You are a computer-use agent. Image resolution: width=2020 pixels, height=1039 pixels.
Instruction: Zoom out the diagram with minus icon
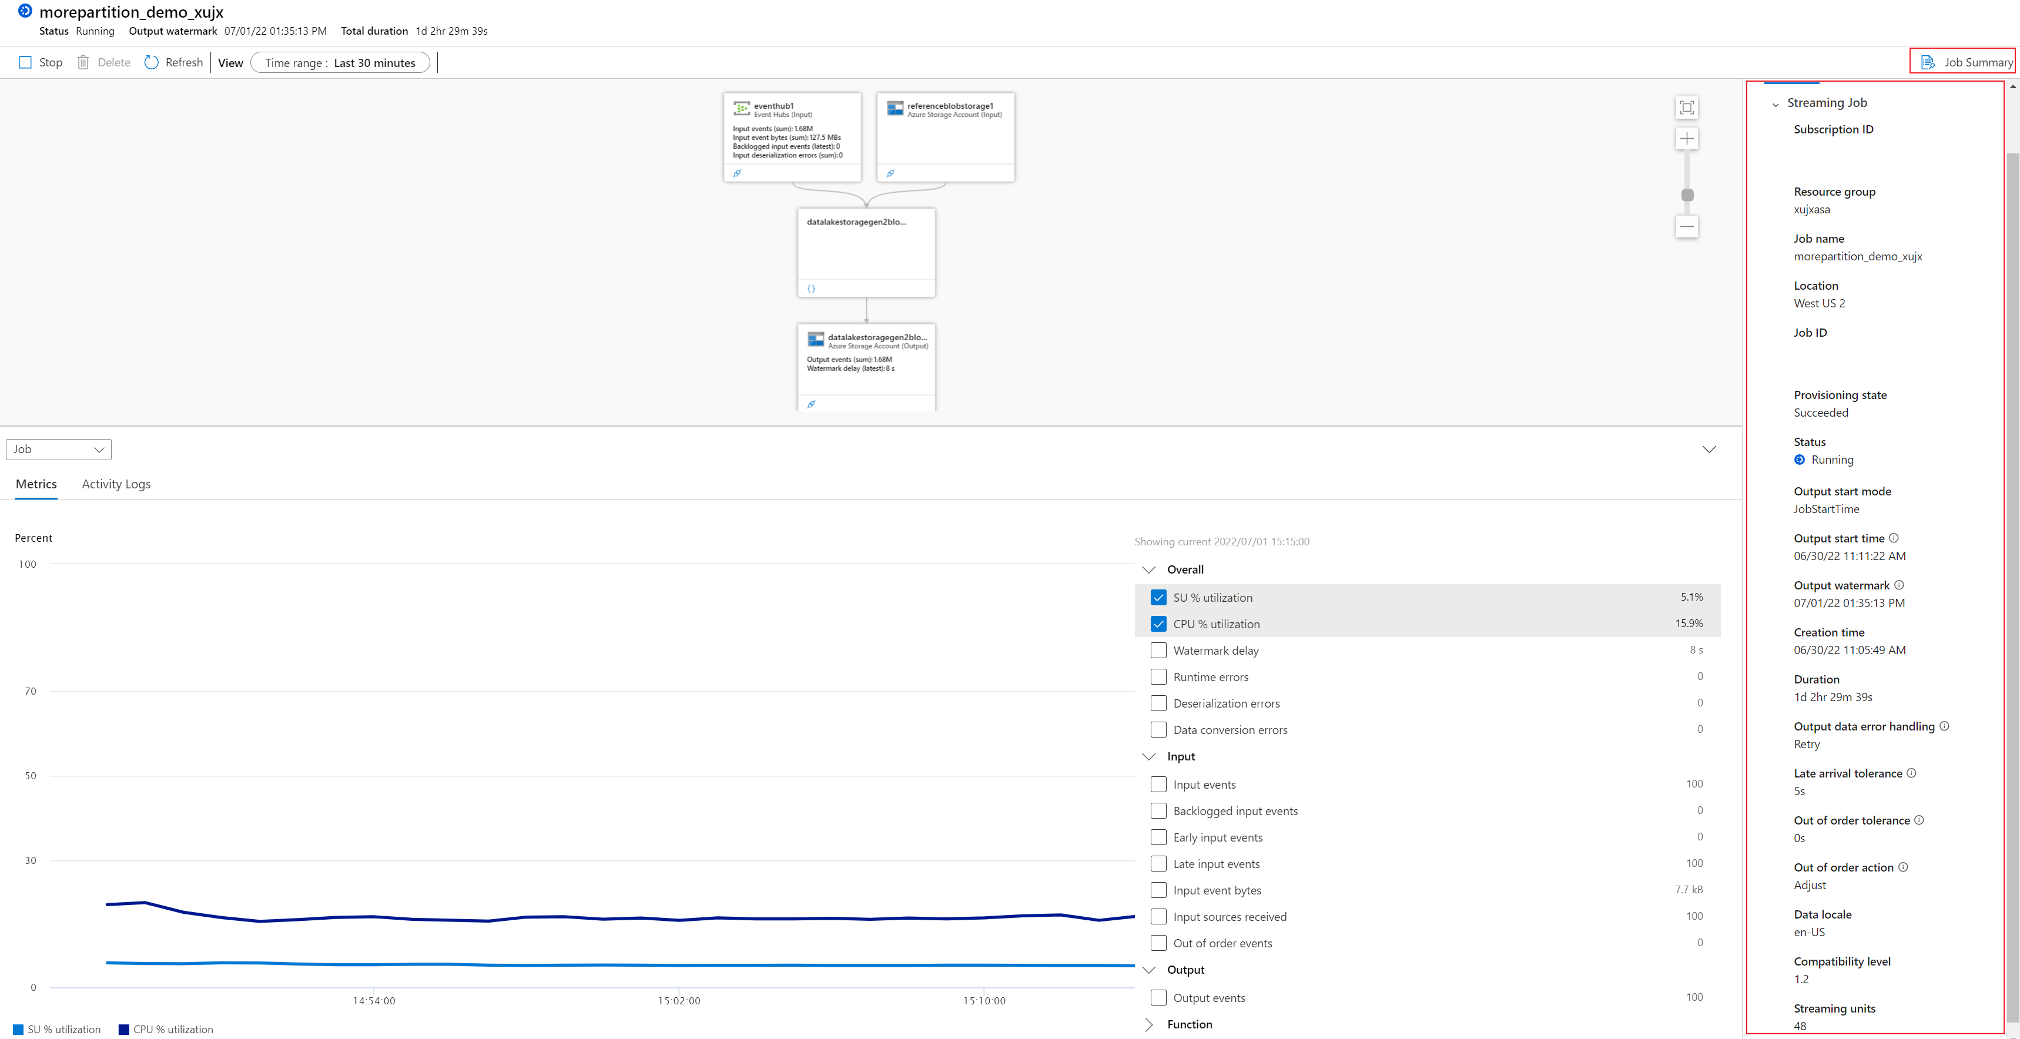1687,227
